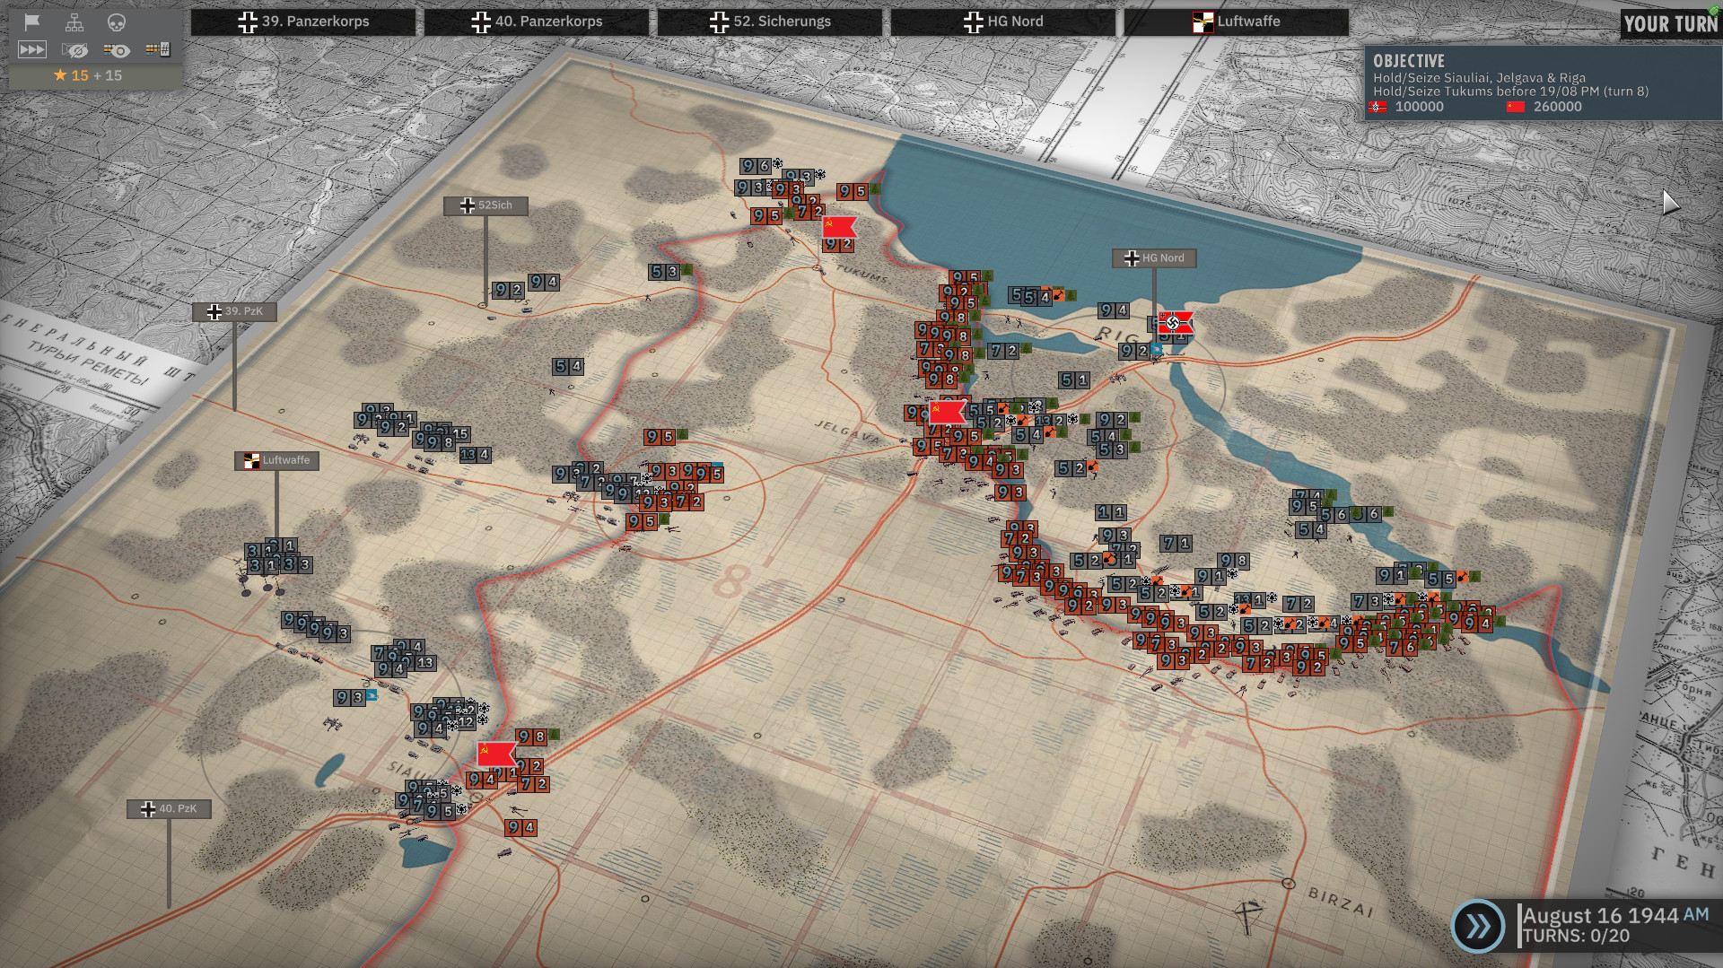
Task: Expand the 52Sich map marker
Action: coord(486,205)
